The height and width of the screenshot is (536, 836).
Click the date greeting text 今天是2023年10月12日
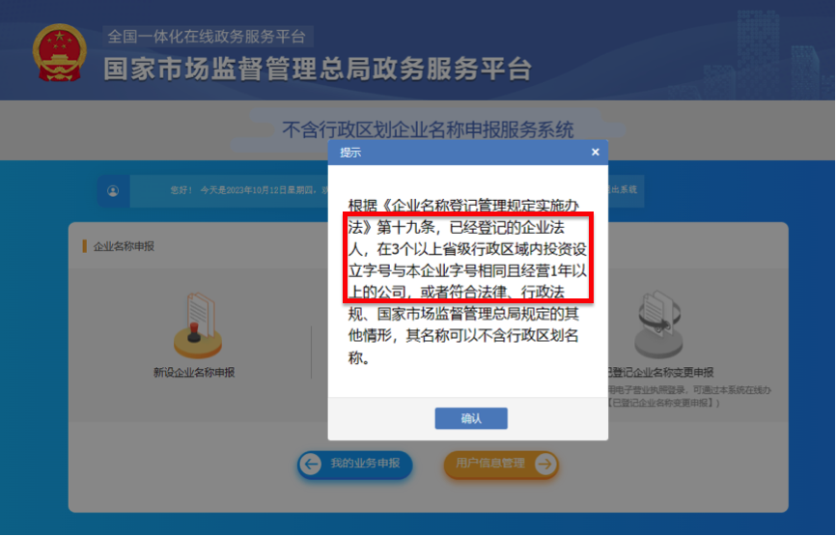253,190
